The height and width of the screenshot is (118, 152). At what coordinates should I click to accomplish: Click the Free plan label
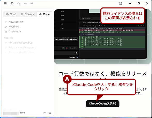pos(22,113)
